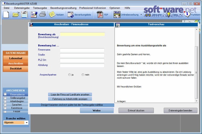
Task: Click the Mail Onlinebewerbung icon
Action: pos(117,14)
